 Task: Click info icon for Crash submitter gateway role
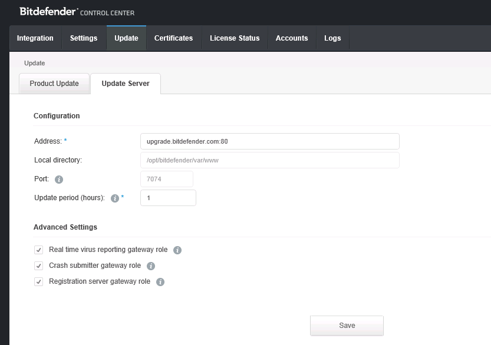[x=151, y=266]
